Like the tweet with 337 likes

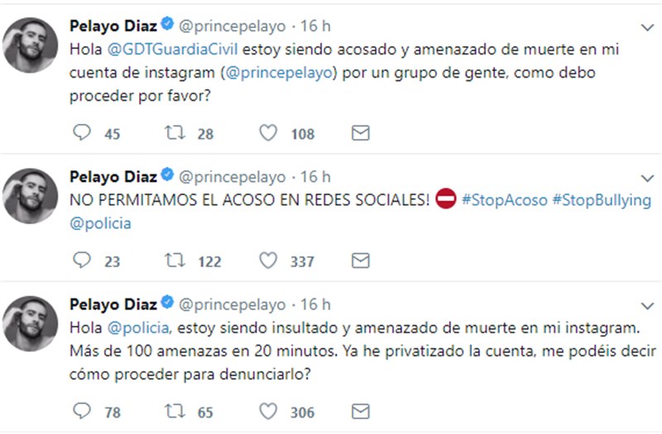[x=267, y=260]
